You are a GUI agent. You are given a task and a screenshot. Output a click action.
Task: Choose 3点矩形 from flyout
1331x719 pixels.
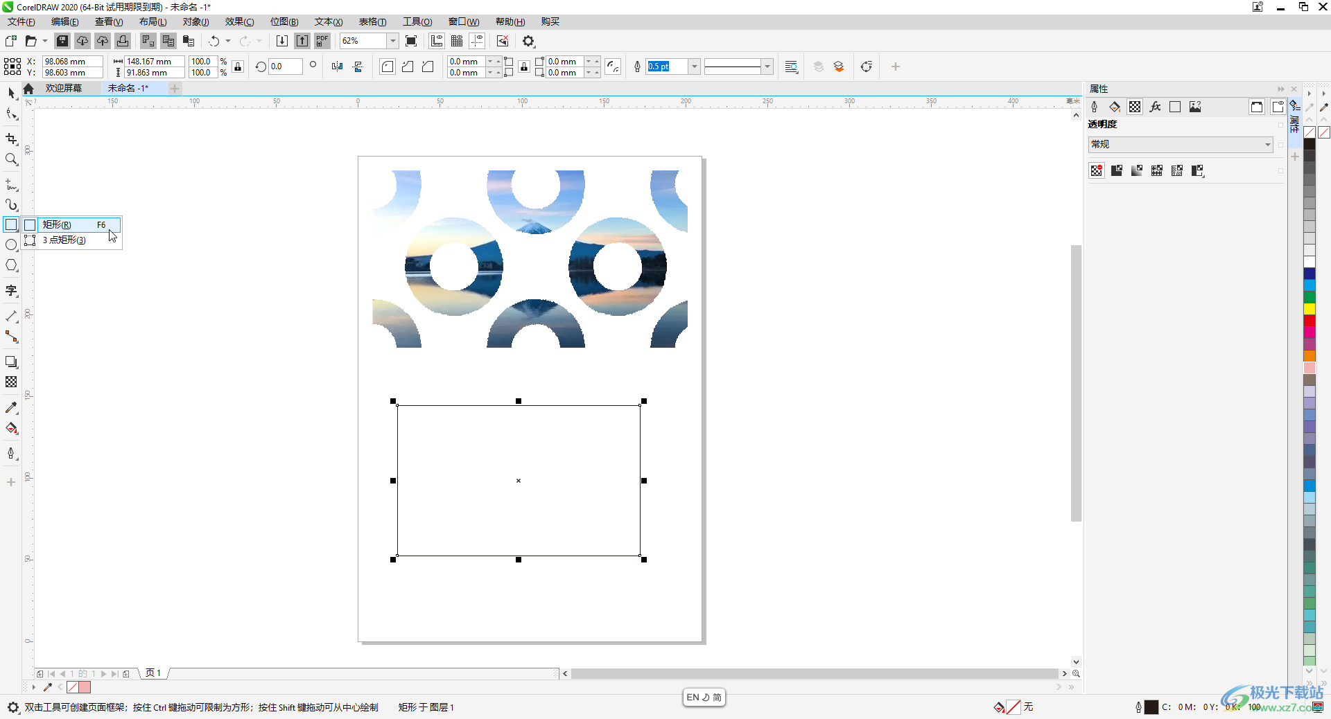(72, 240)
